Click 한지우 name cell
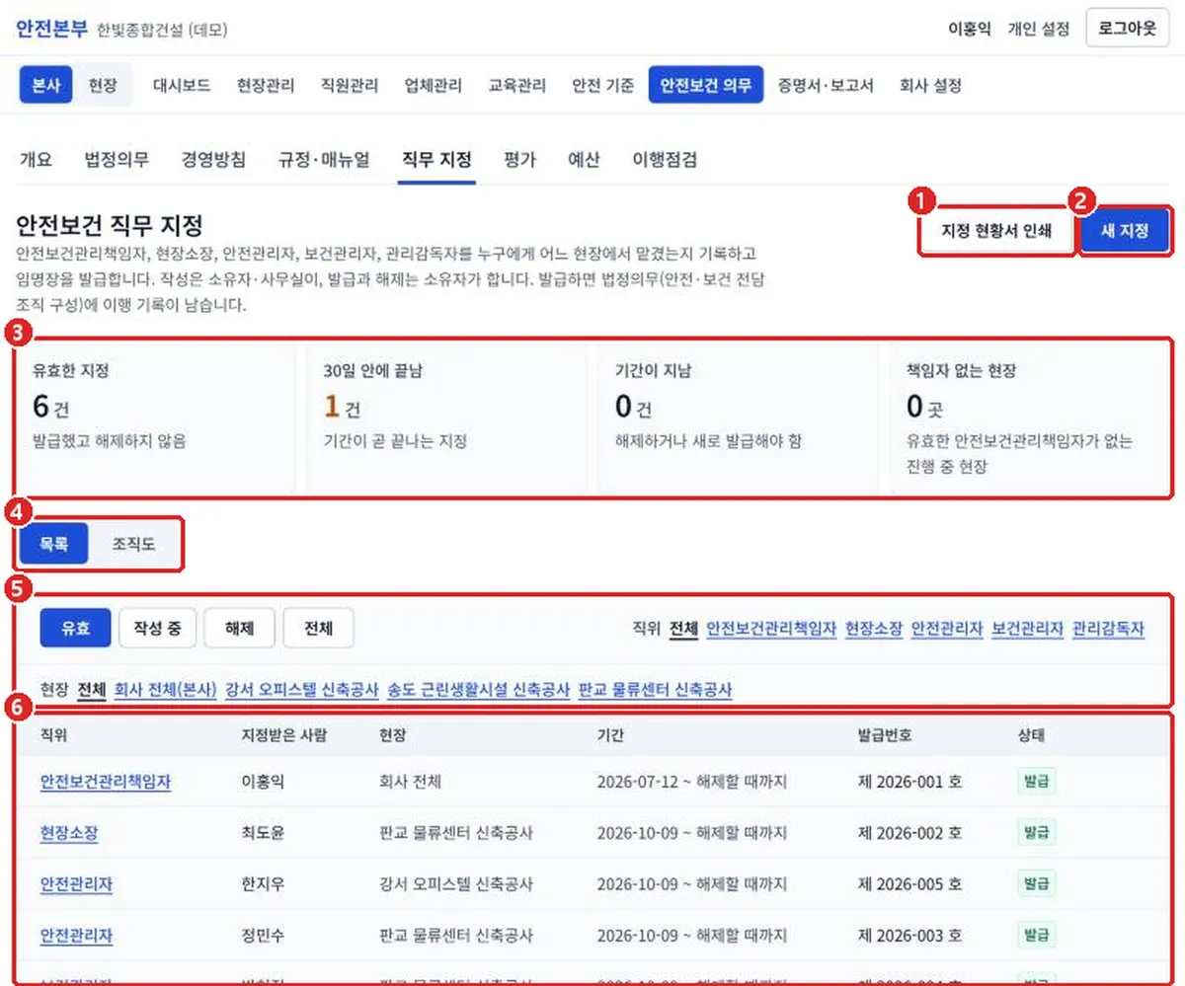Screen dimensions: 1185x986 point(263,884)
